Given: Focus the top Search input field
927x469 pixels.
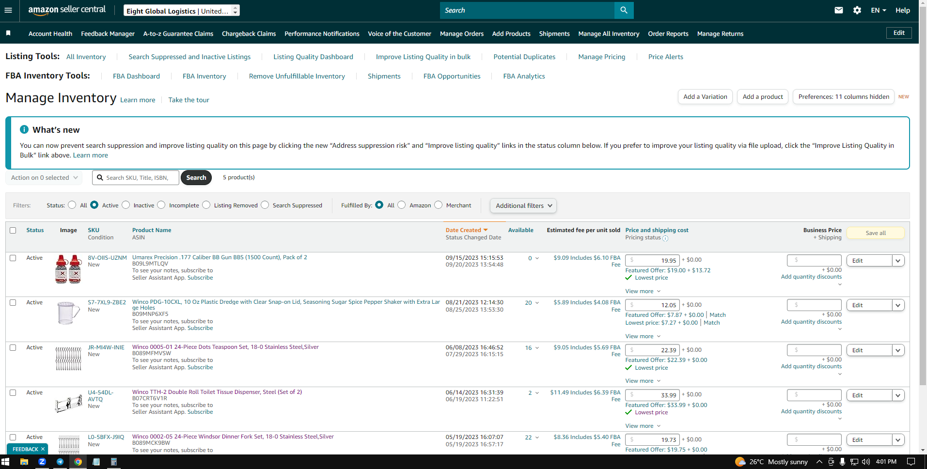Looking at the screenshot, I should tap(527, 10).
